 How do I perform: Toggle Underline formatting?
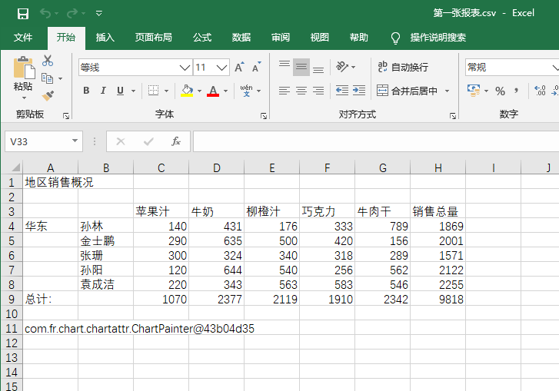tap(121, 91)
